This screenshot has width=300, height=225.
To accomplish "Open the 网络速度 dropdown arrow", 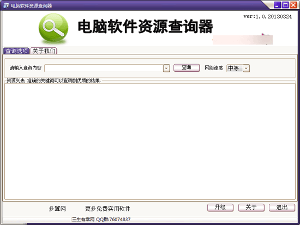I will coord(246,68).
